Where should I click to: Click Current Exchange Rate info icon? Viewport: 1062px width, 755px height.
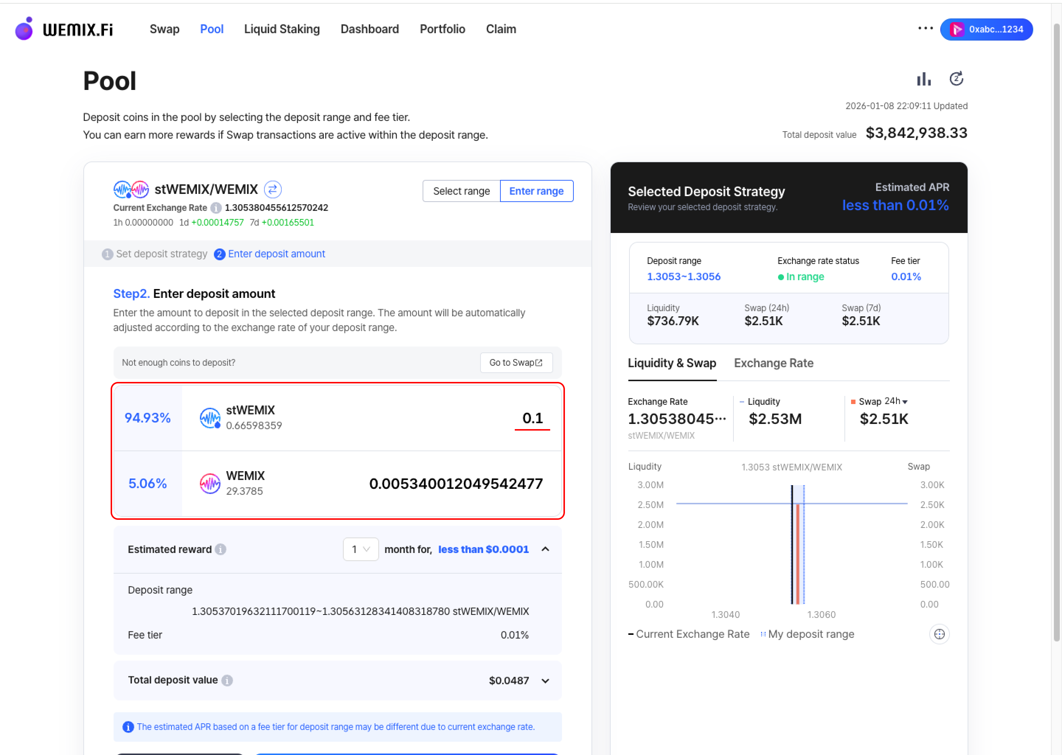click(x=216, y=208)
